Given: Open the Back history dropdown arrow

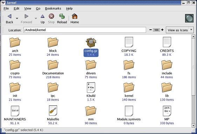Looking at the screenshot, I should pos(17,18).
